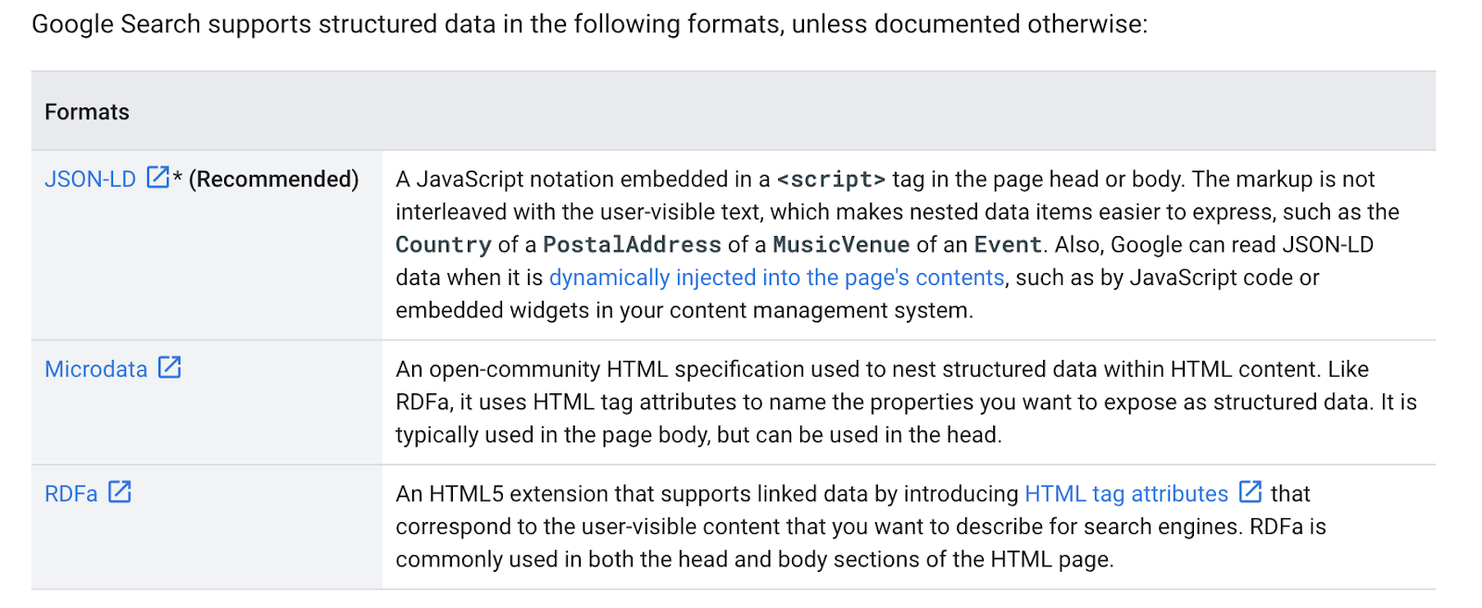Open the external link icon beside JSON-LD
The image size is (1482, 608).
[x=158, y=177]
